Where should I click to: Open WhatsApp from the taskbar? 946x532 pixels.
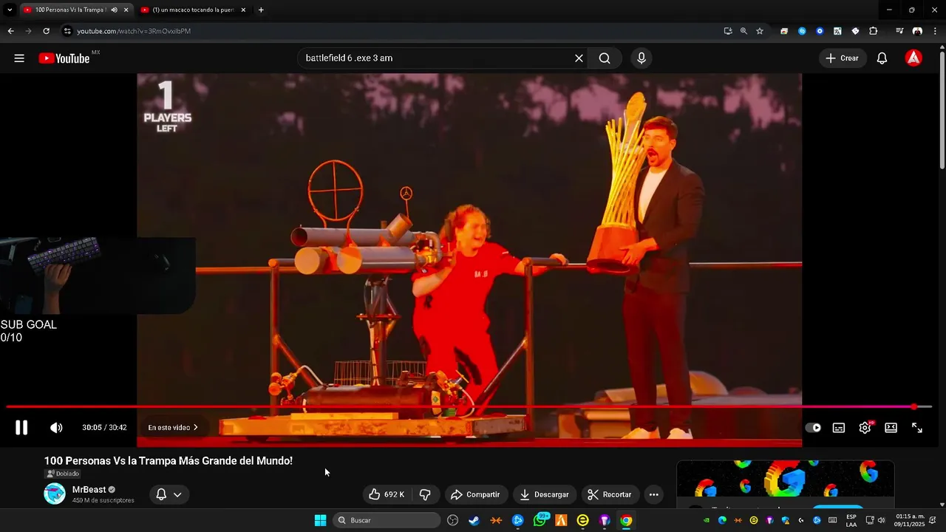540,520
